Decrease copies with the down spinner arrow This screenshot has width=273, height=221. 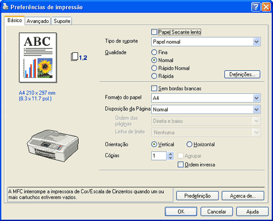tap(170, 158)
